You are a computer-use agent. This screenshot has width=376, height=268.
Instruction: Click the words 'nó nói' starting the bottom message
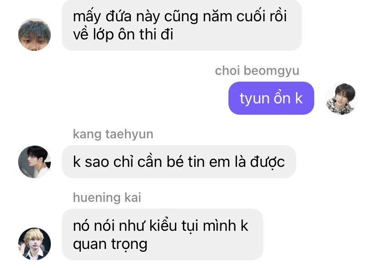pos(94,226)
